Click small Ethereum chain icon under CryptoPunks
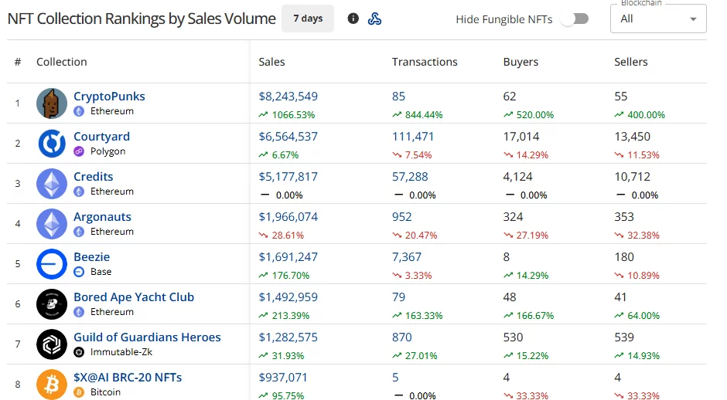 pyautogui.click(x=80, y=111)
